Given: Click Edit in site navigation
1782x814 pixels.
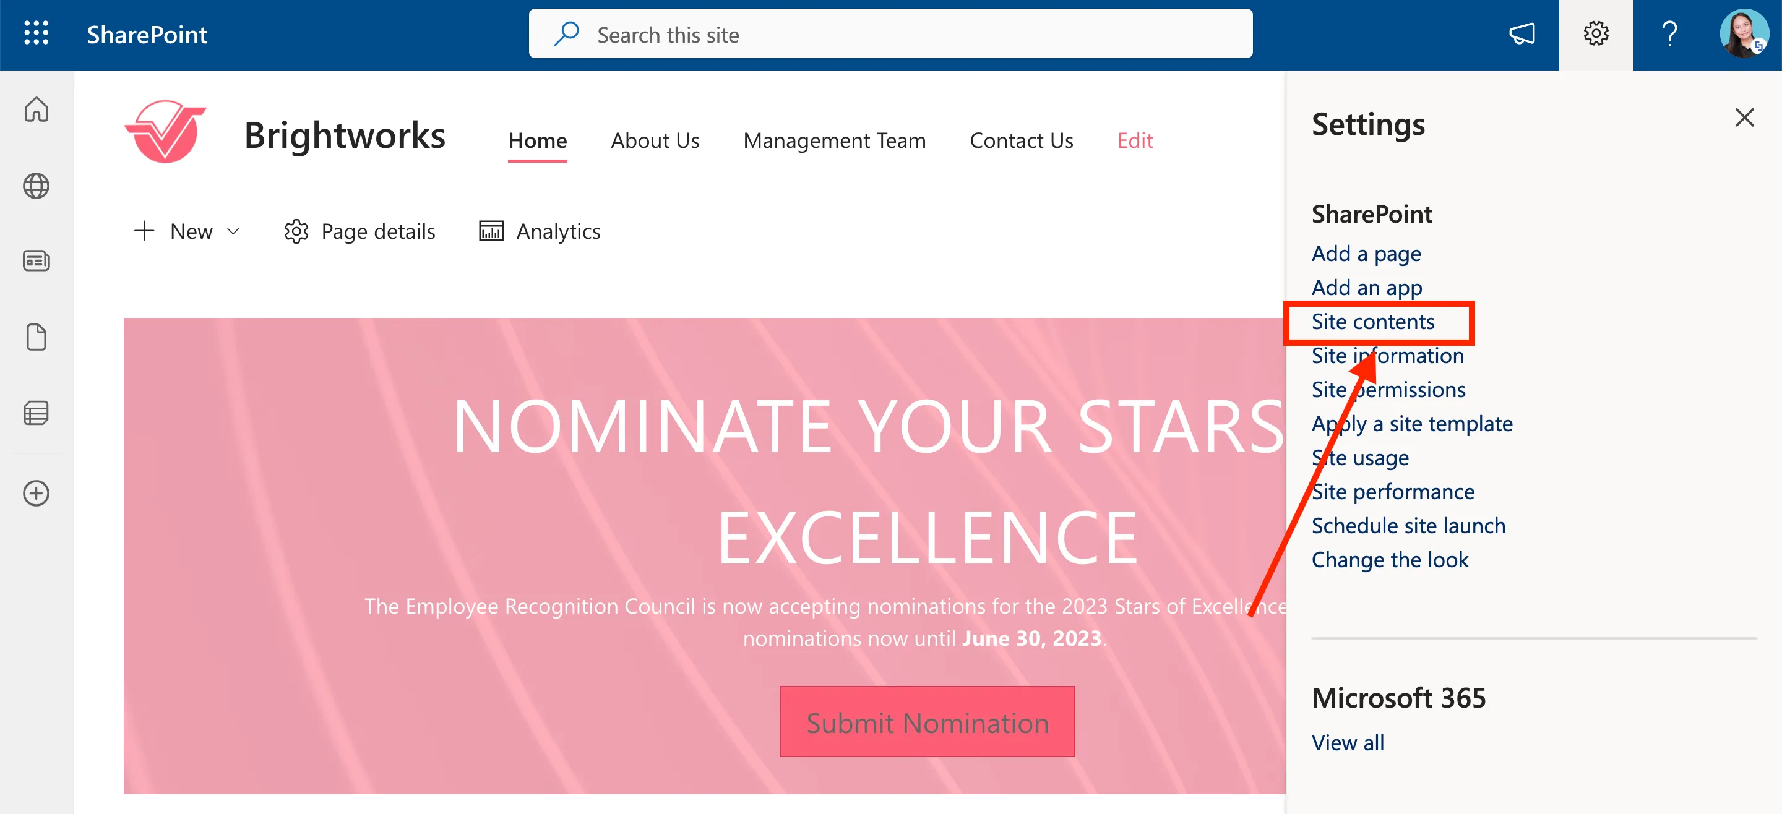Looking at the screenshot, I should [1135, 140].
